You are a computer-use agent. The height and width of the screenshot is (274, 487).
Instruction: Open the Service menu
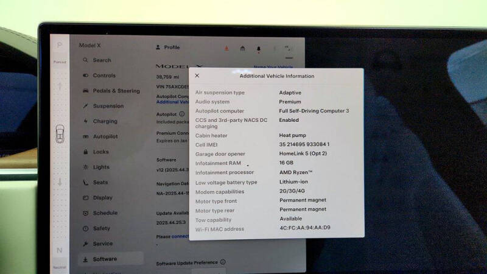pyautogui.click(x=102, y=244)
